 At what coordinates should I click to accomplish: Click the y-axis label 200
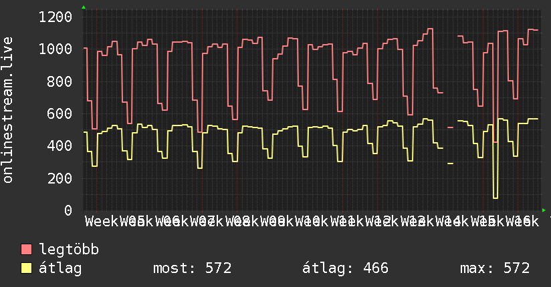point(60,178)
